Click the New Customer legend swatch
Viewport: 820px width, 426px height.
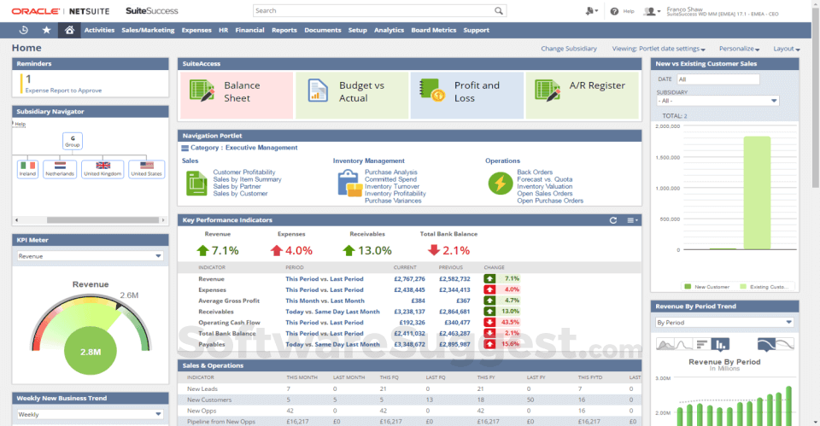(x=688, y=287)
